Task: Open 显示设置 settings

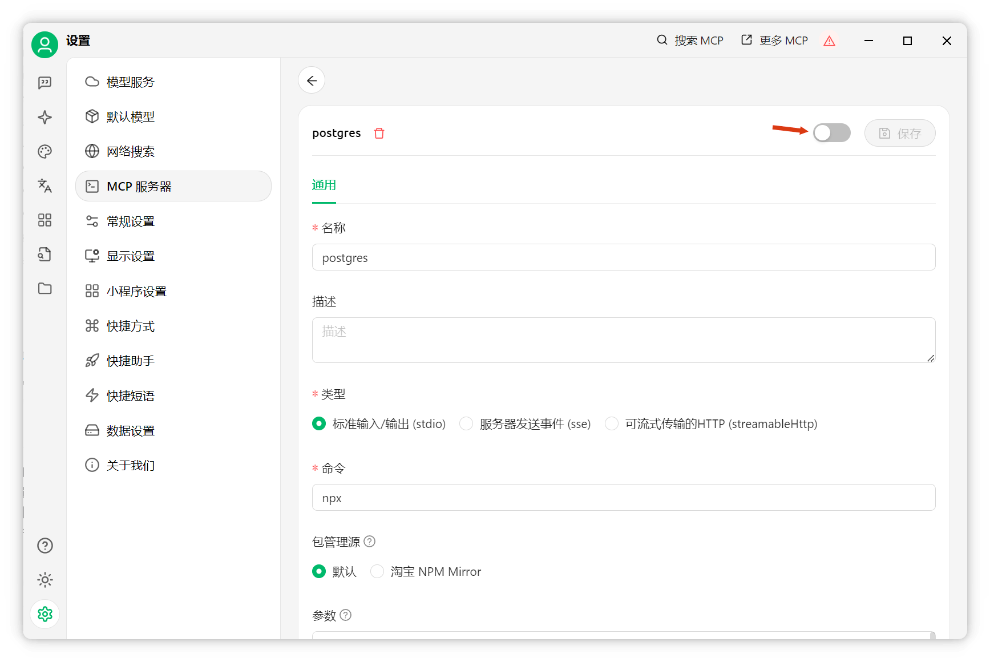Action: [173, 256]
